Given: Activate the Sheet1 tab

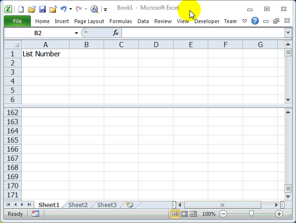Looking at the screenshot, I should pos(49,205).
